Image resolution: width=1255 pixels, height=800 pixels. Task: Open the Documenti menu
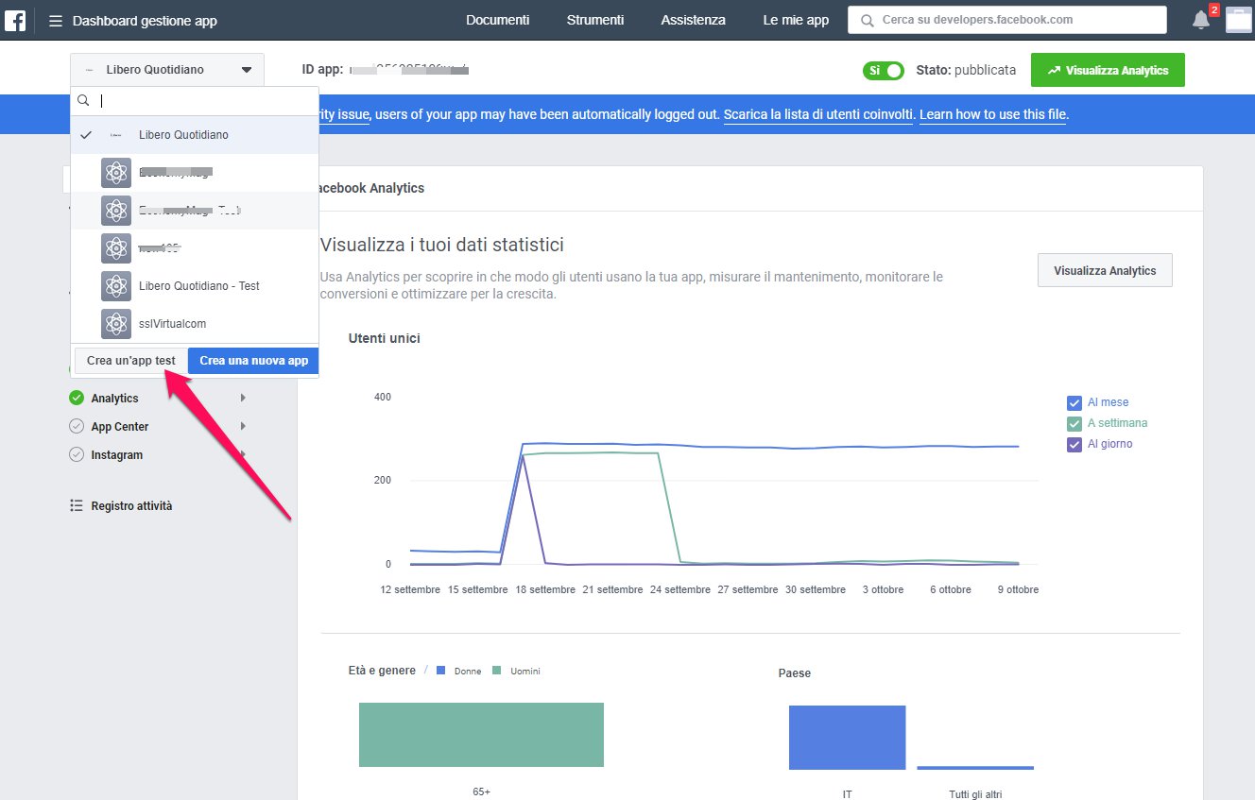[497, 20]
